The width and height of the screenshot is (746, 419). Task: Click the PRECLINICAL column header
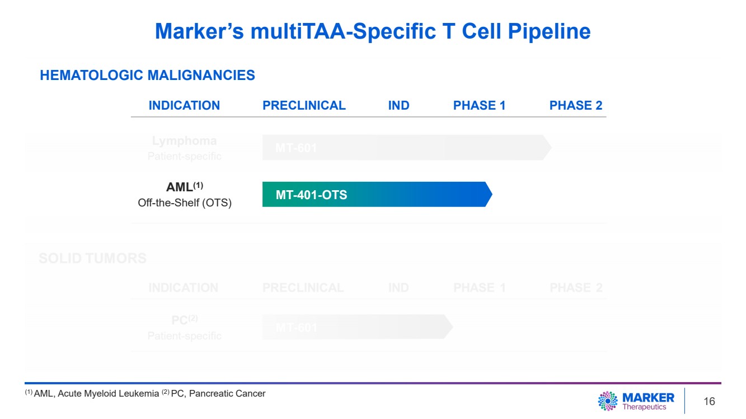point(304,106)
